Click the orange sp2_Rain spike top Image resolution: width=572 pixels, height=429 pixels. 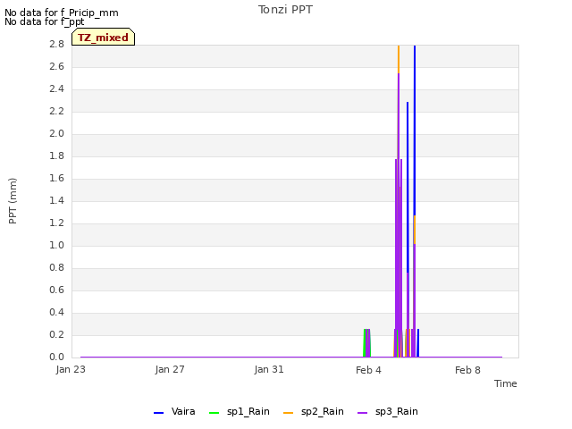(399, 58)
